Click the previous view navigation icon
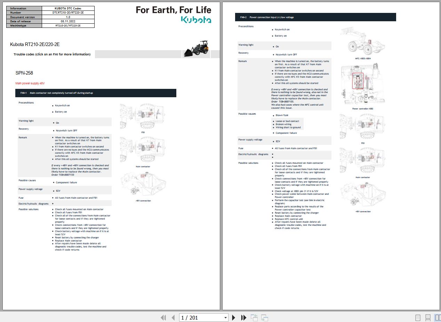 pos(254,317)
